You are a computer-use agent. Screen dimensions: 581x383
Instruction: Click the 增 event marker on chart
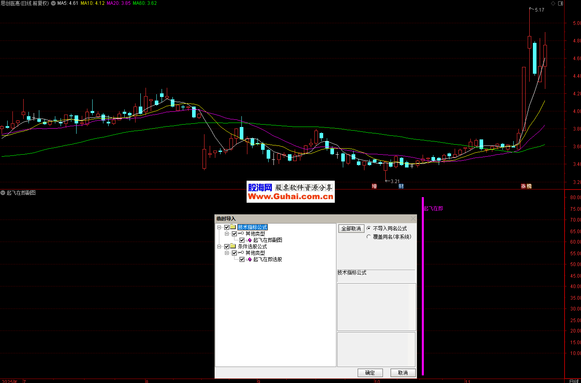tap(374, 186)
